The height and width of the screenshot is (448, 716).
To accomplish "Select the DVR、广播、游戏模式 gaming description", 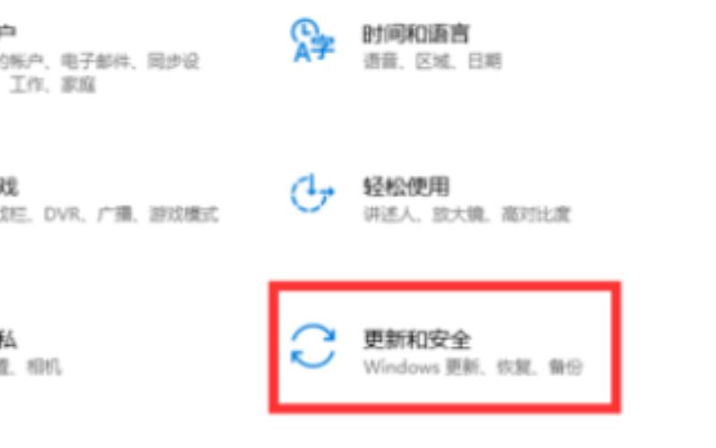I will pyautogui.click(x=109, y=214).
